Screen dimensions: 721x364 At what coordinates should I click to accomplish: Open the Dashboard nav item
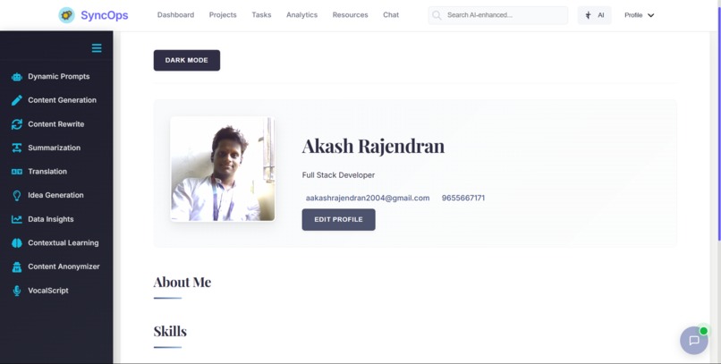(x=175, y=14)
